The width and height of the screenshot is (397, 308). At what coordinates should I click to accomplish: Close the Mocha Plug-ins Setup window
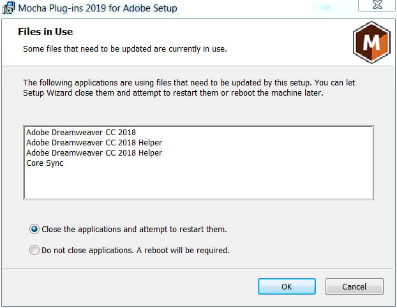click(377, 5)
